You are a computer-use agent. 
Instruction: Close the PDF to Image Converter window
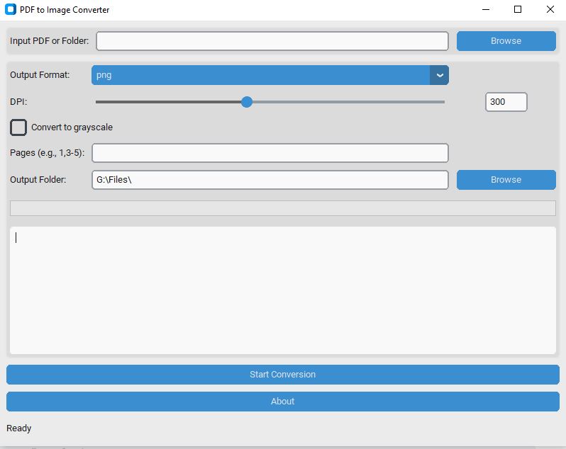tap(550, 9)
